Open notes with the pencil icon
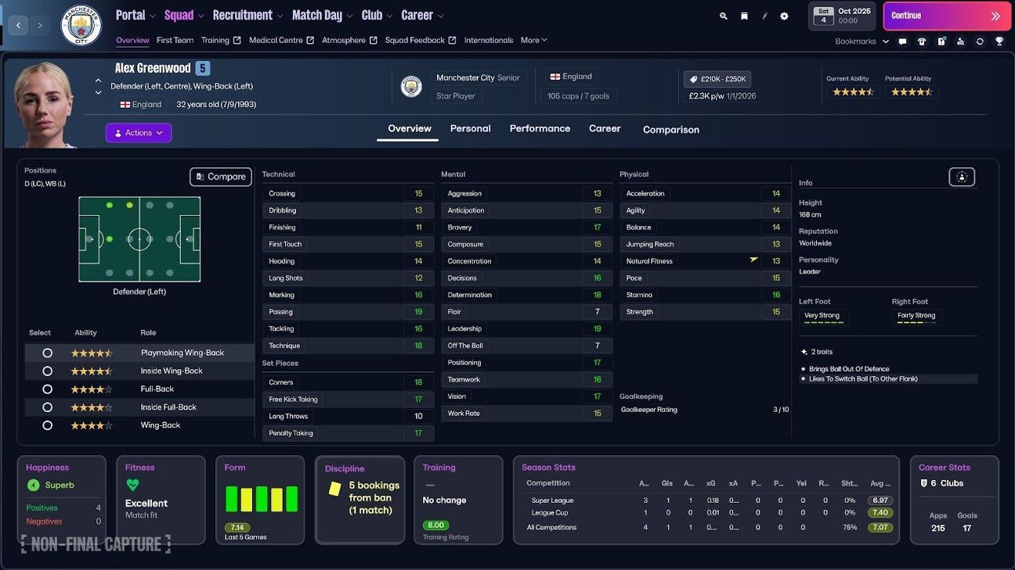 tap(764, 16)
